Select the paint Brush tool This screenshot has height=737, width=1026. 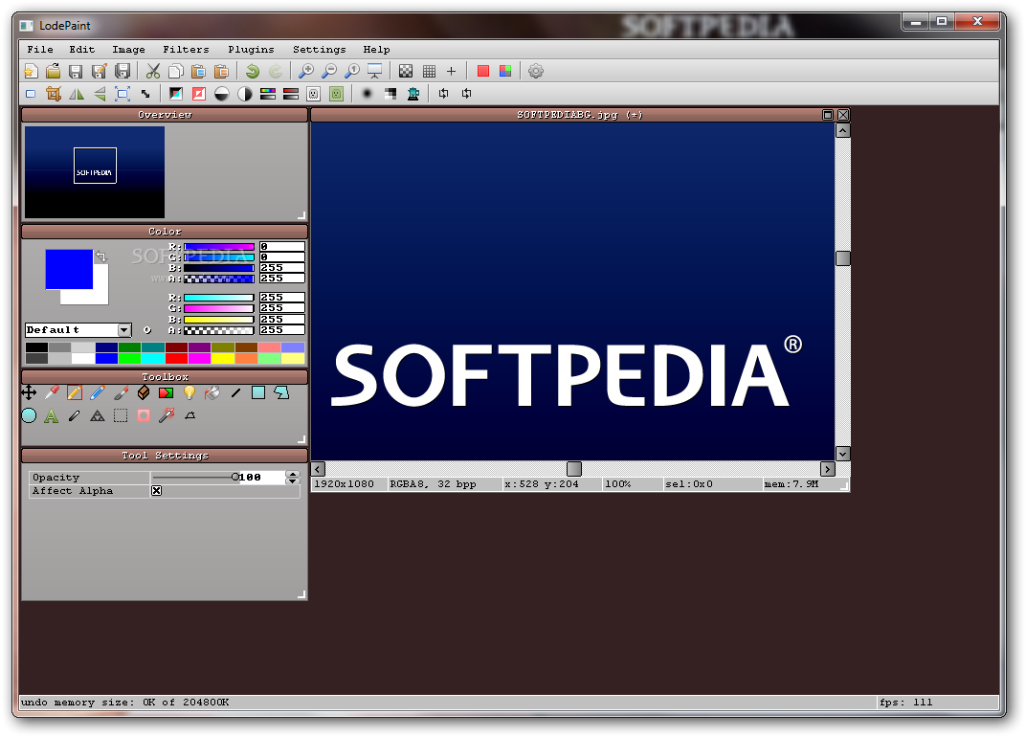(x=121, y=392)
